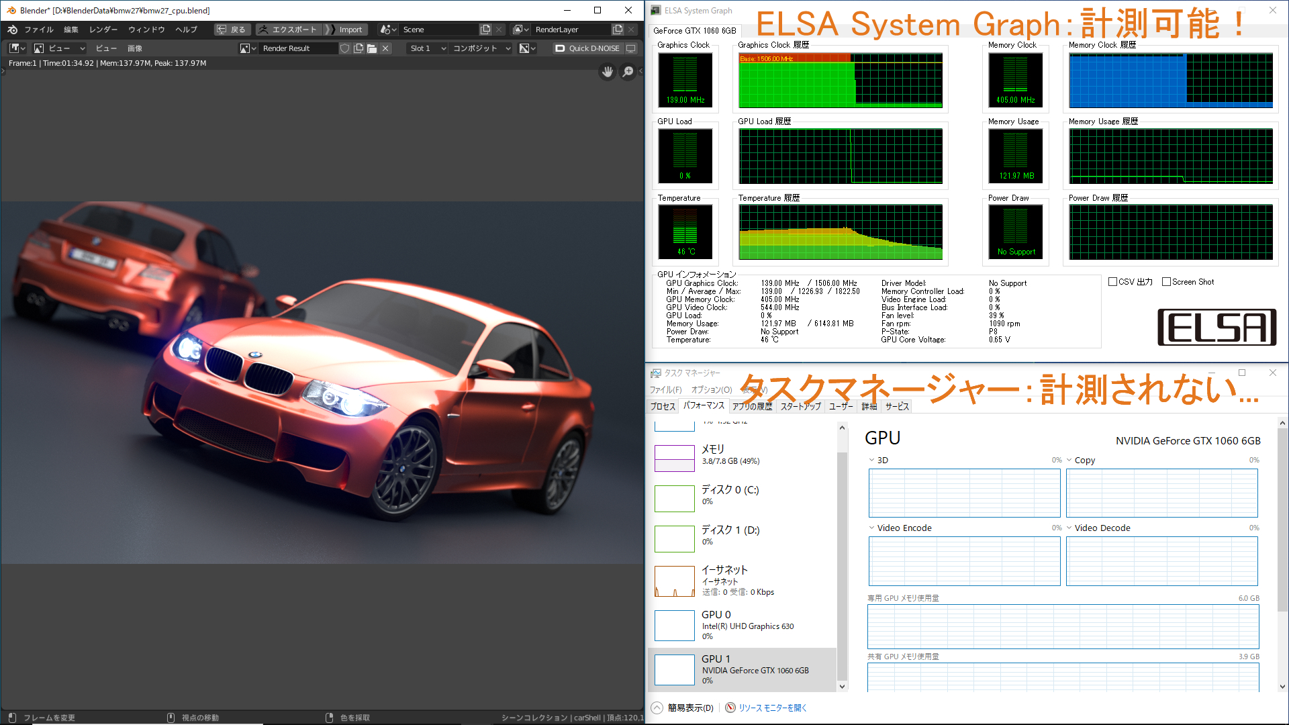The image size is (1289, 725).
Task: Open the レンダー menu in Blender
Action: 103,30
